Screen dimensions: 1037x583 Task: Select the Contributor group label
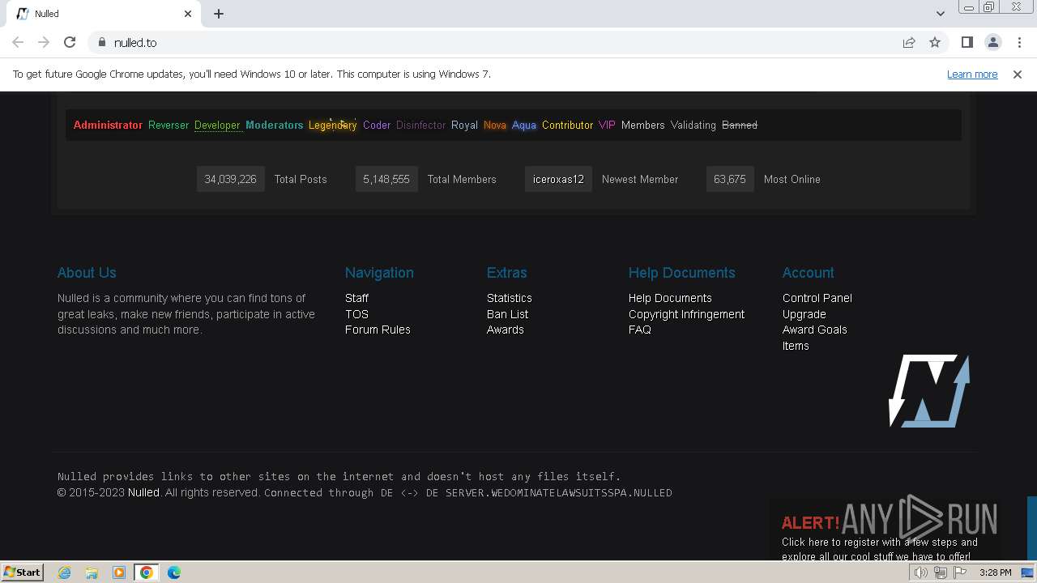pyautogui.click(x=567, y=125)
